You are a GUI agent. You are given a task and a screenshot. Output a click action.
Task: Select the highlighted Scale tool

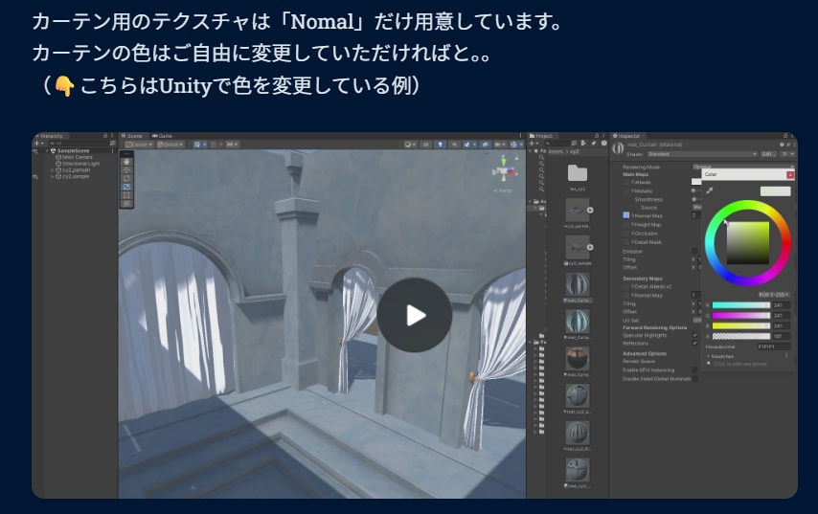(126, 187)
